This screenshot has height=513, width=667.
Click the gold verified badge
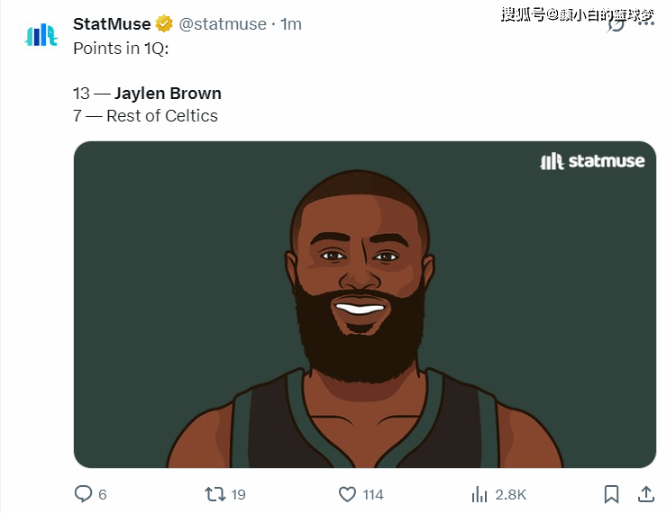tap(164, 23)
